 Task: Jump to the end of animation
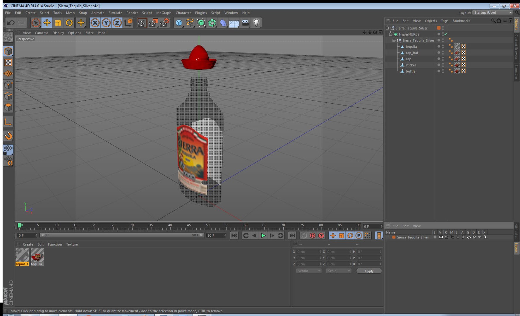pos(292,236)
